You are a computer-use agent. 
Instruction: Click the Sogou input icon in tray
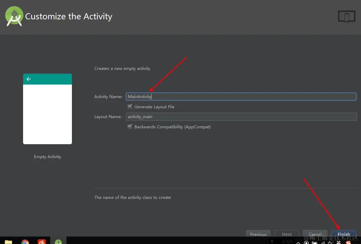pyautogui.click(x=348, y=242)
